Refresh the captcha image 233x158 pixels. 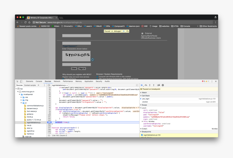93,60
